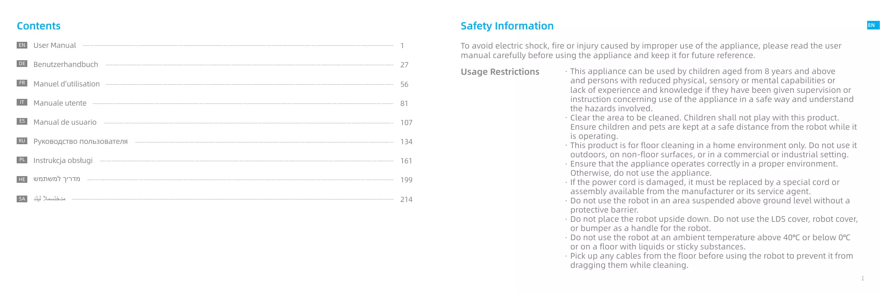Click the Usage Restrictions section heading
The image size is (880, 293).
click(x=500, y=72)
